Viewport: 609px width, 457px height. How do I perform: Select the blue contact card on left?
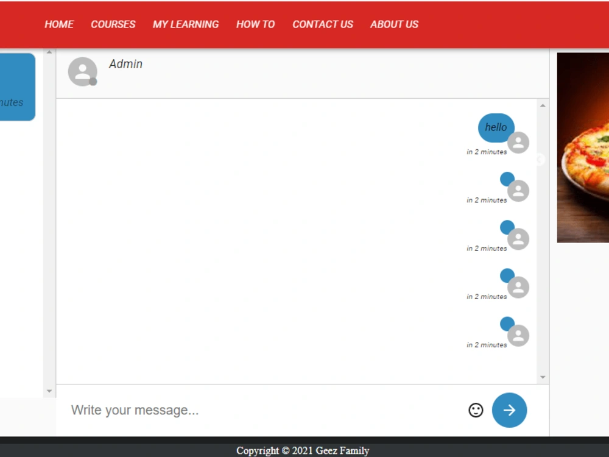pyautogui.click(x=18, y=87)
